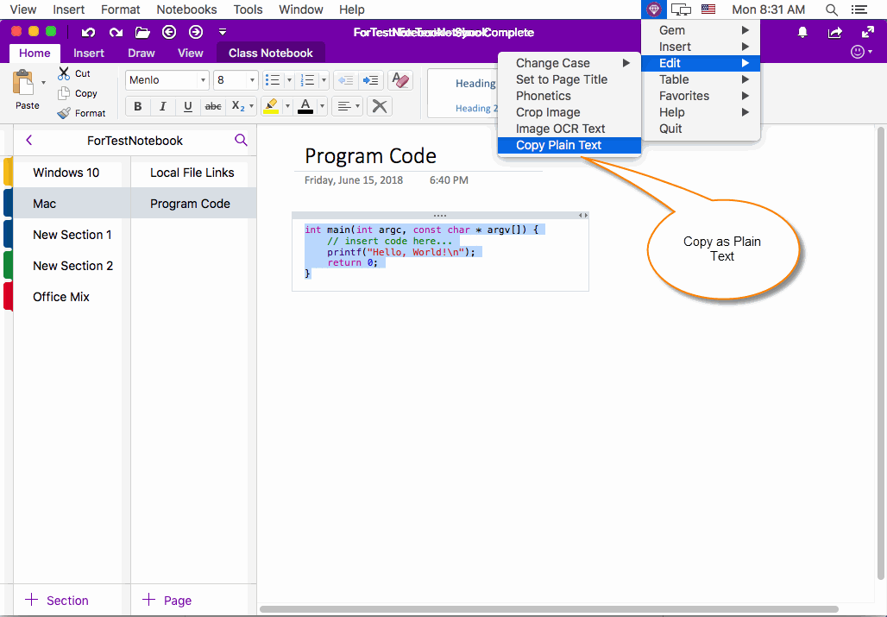
Task: Toggle subscript formatting
Action: (x=237, y=106)
